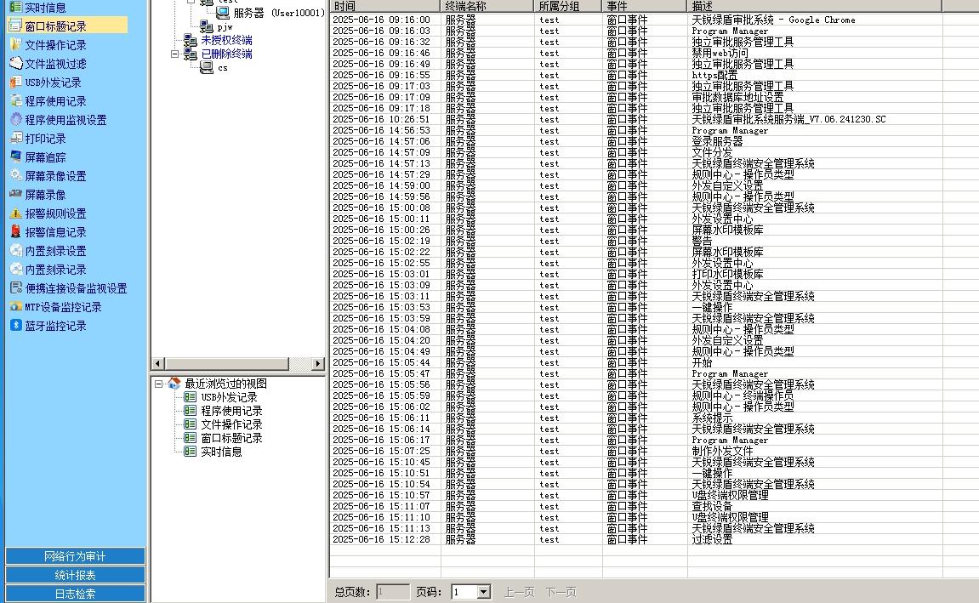Open 打印记录 printer icon entry
979x603 pixels.
(15, 139)
